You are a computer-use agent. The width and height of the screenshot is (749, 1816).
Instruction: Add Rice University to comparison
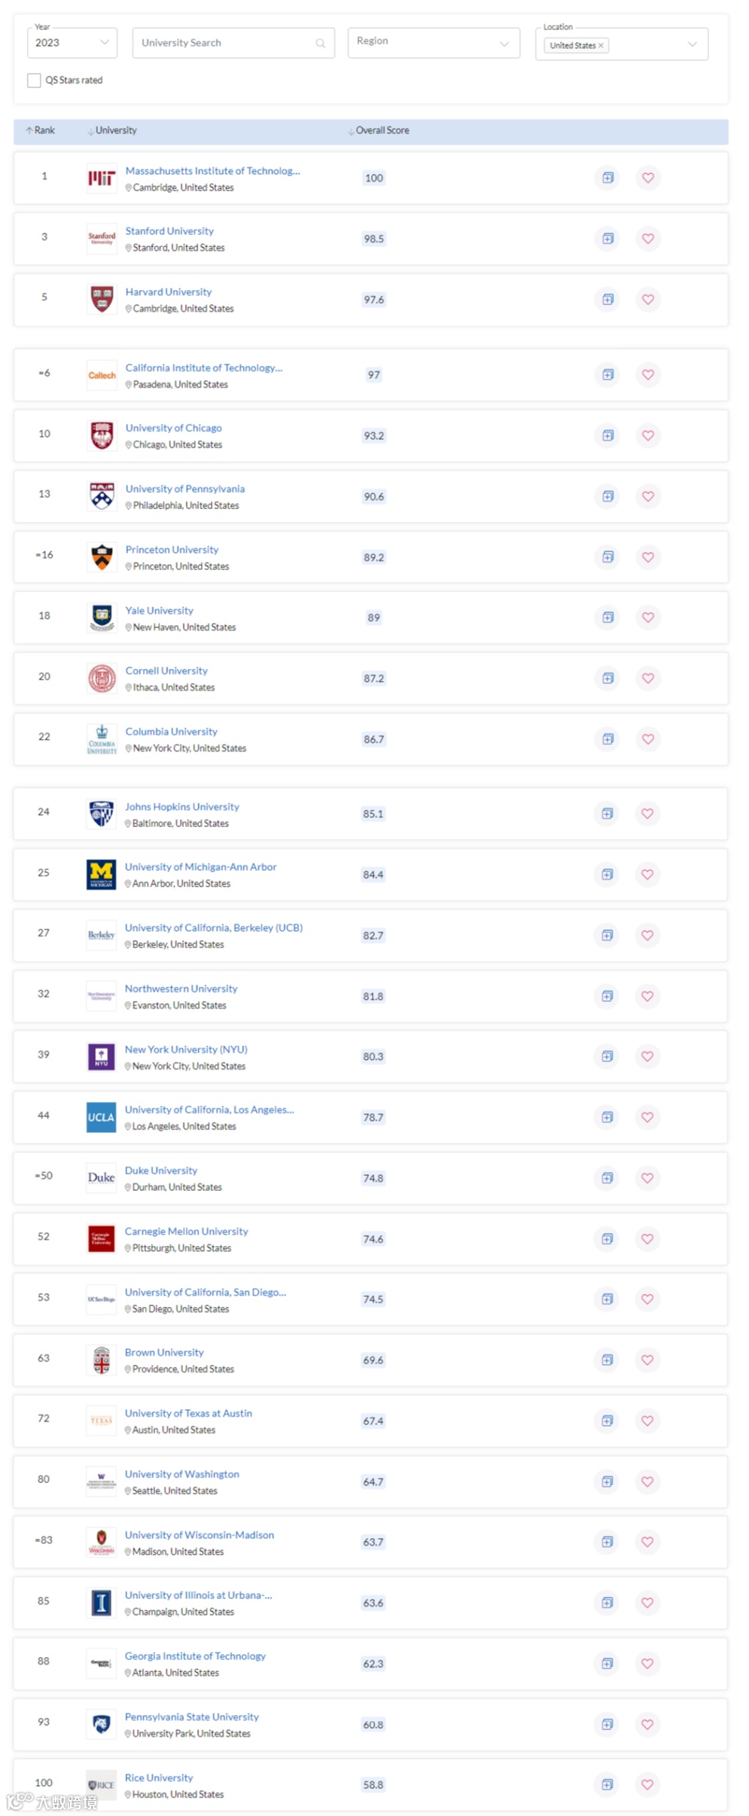pyautogui.click(x=607, y=1784)
